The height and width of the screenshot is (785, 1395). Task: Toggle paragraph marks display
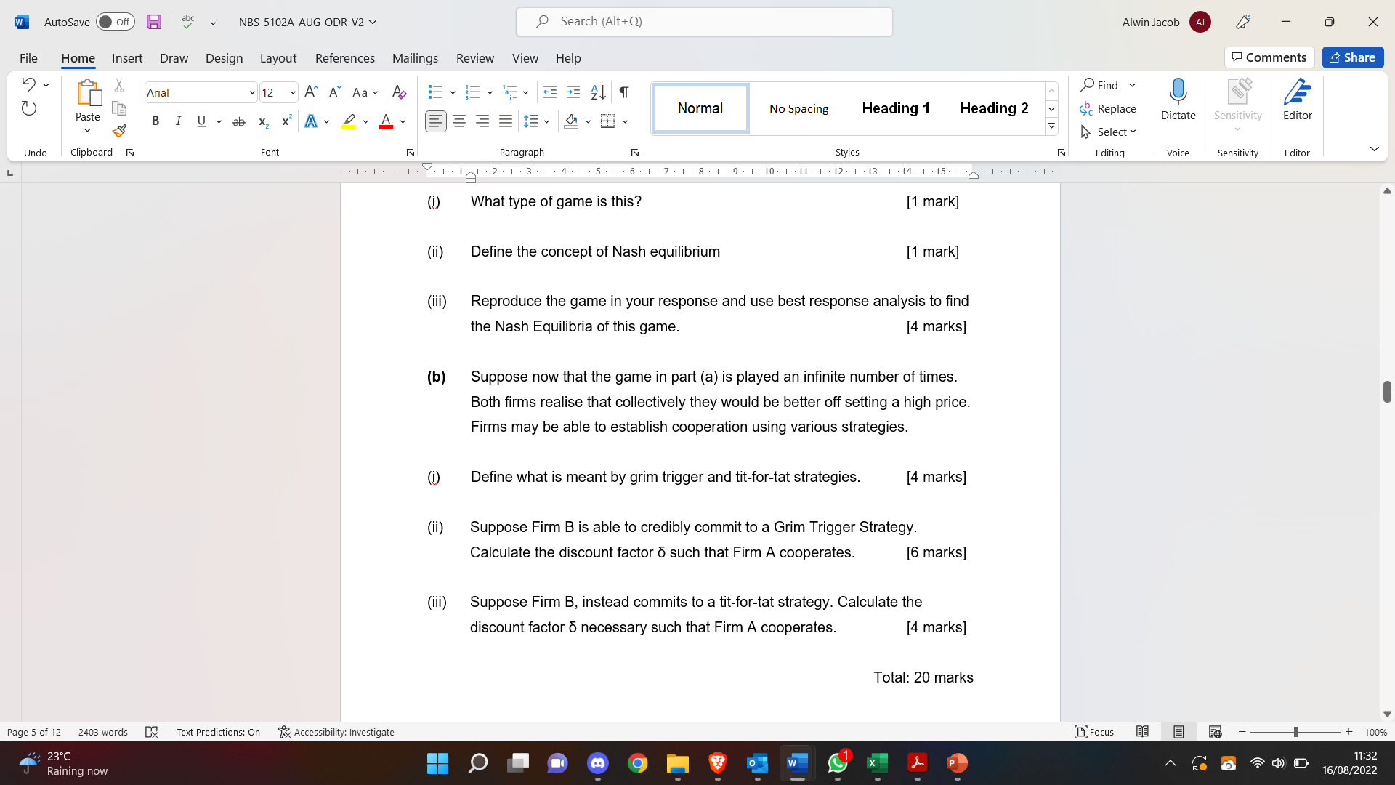pos(623,92)
